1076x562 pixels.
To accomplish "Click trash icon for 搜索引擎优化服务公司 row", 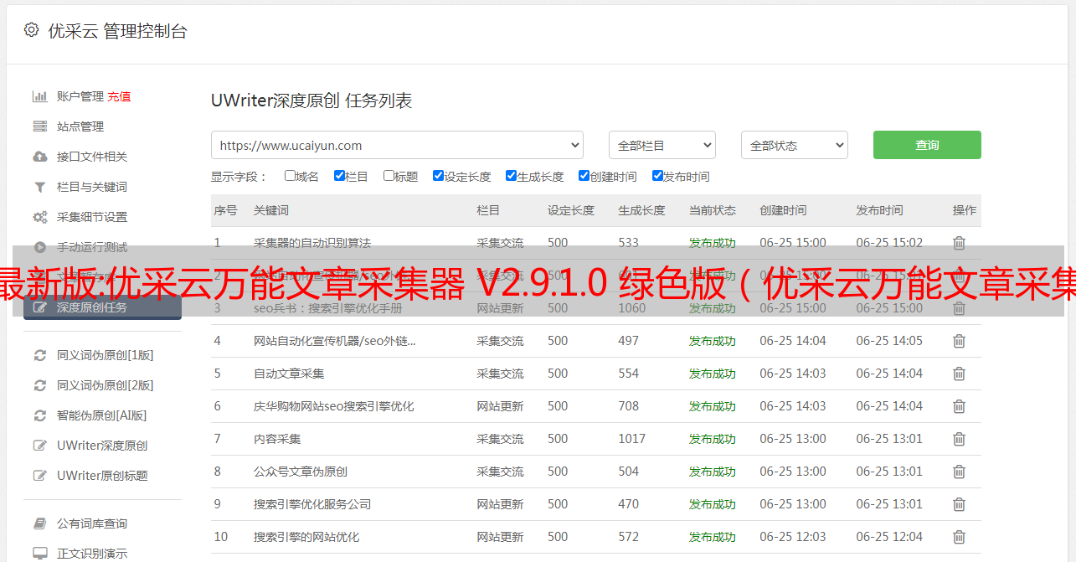I will pyautogui.click(x=959, y=504).
